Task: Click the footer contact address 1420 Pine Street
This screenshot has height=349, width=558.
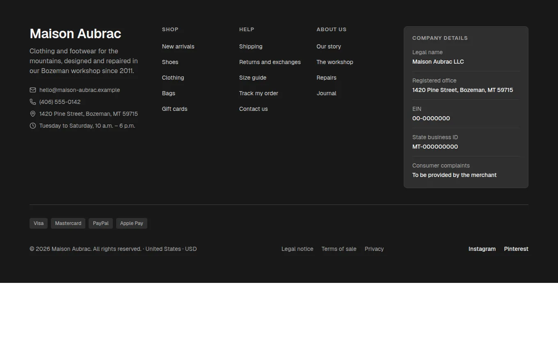Action: [x=89, y=114]
